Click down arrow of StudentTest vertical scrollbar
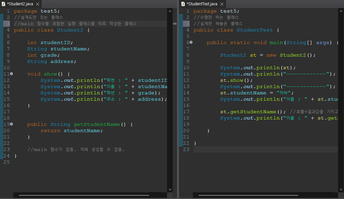344x199 pixels. (x=341, y=190)
